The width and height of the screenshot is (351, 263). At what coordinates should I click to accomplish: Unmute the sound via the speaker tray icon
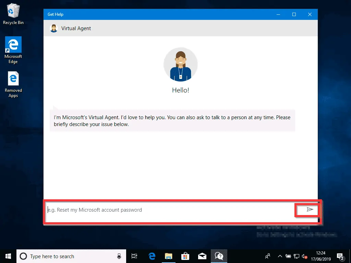305,256
